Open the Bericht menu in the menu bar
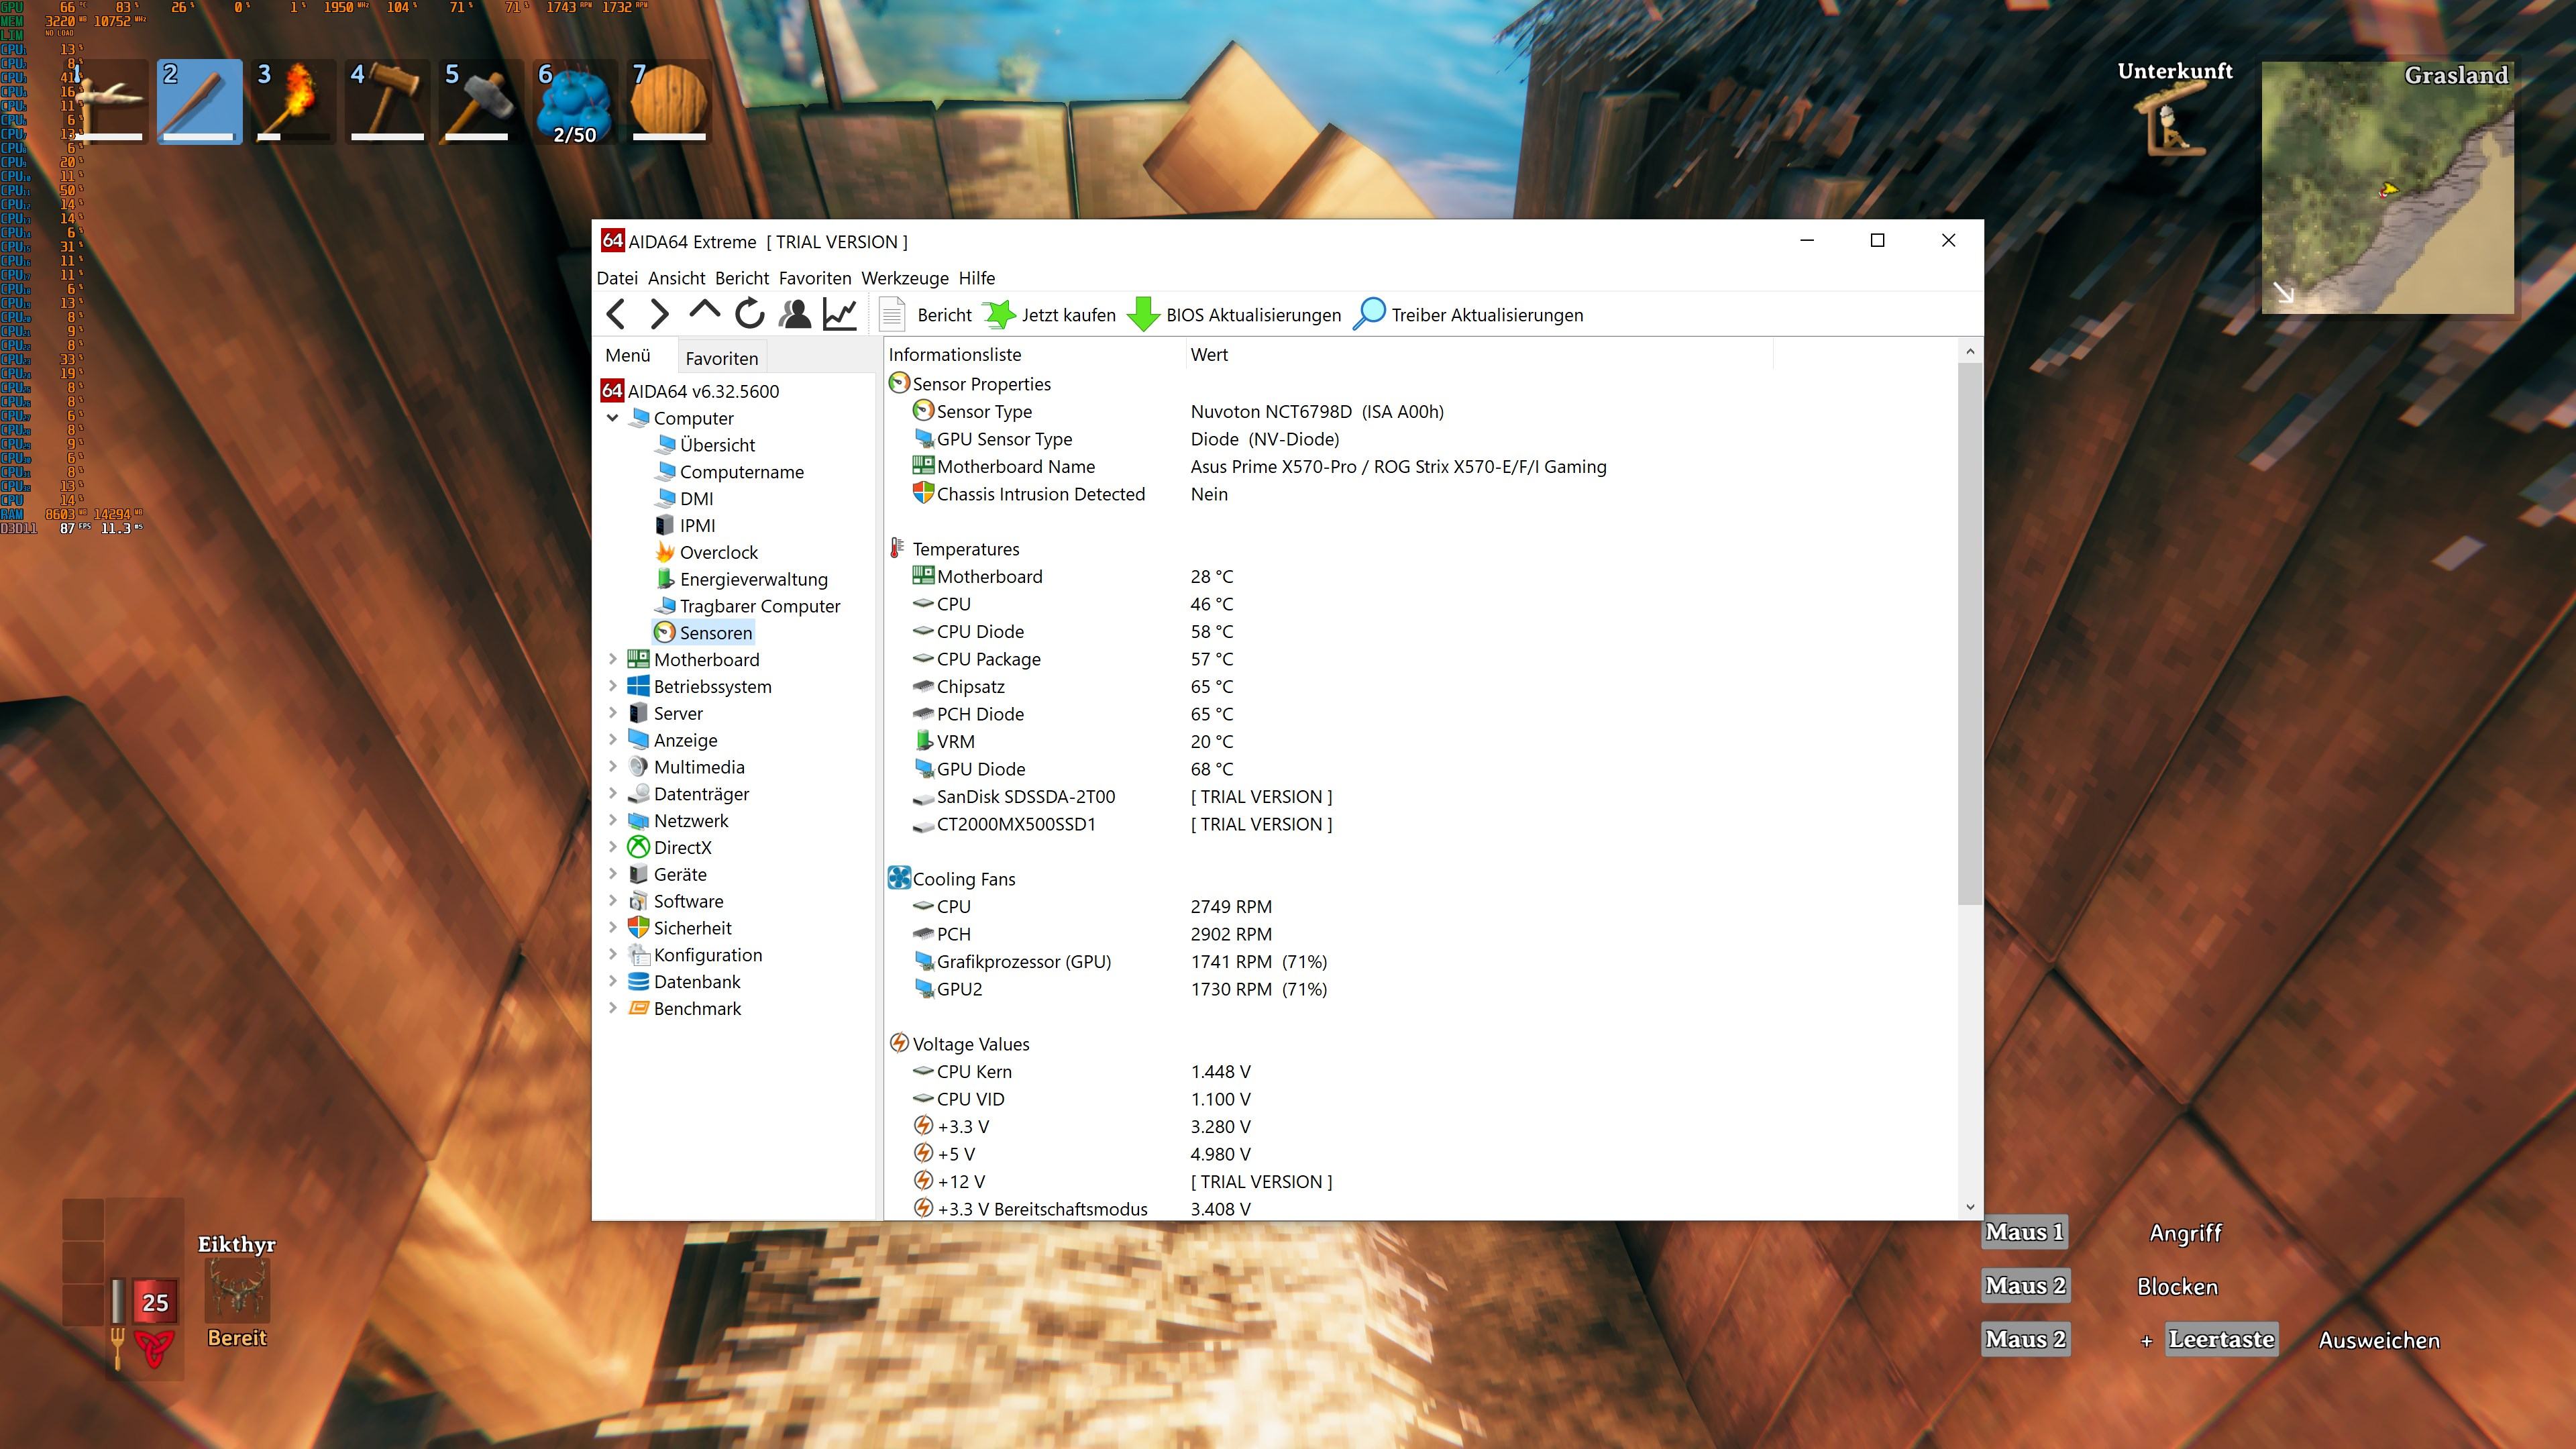 click(x=742, y=278)
